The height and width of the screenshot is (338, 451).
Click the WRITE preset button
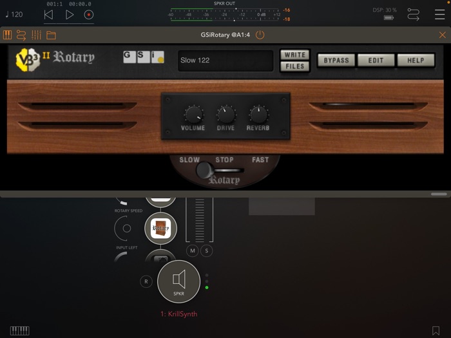tap(295, 55)
